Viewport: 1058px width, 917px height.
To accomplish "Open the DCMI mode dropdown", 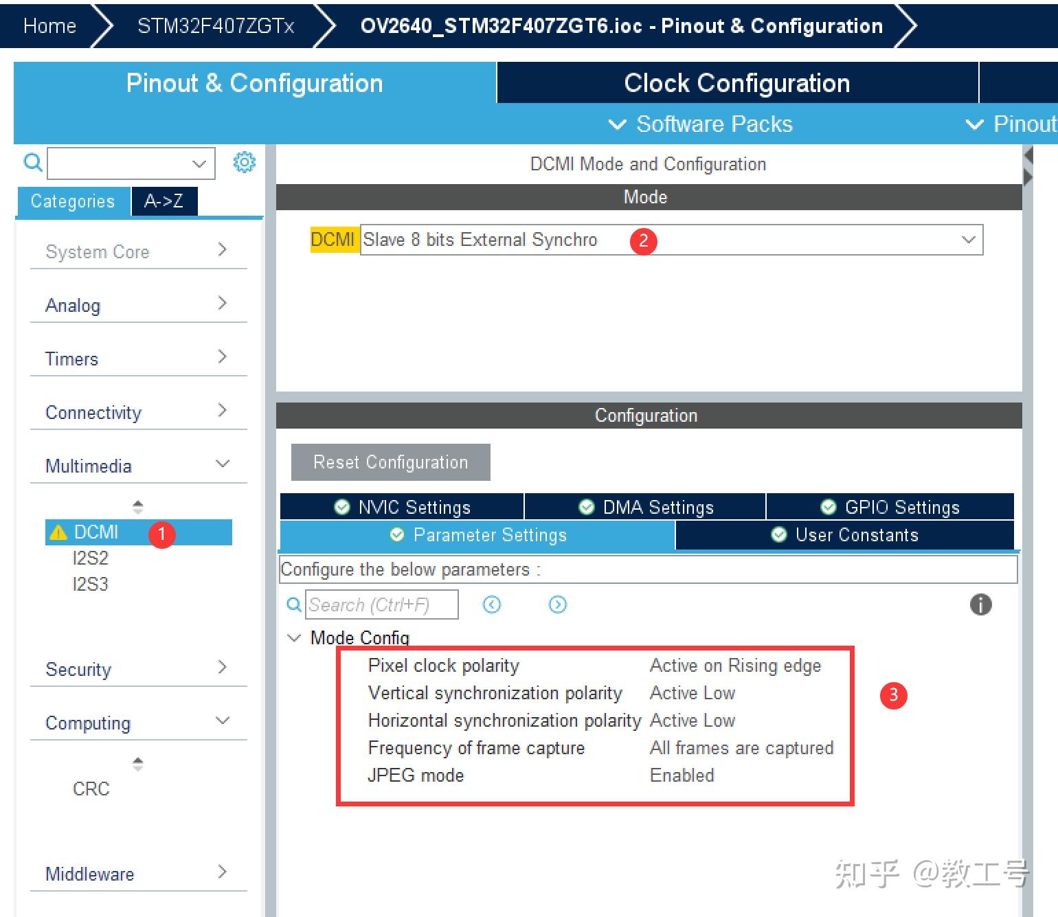I will click(968, 240).
